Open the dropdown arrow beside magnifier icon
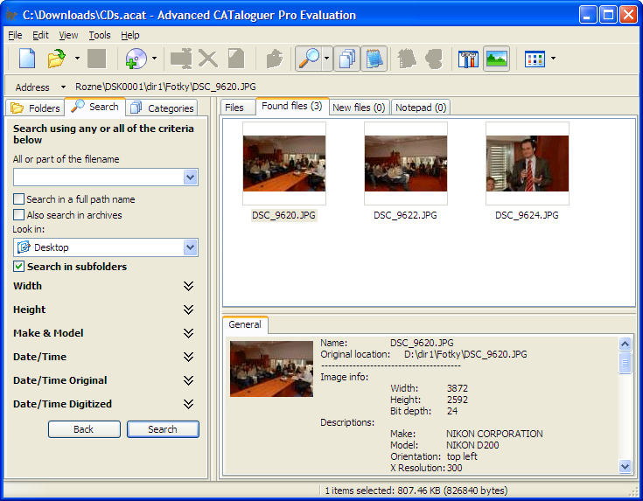The width and height of the screenshot is (643, 501). [x=327, y=59]
